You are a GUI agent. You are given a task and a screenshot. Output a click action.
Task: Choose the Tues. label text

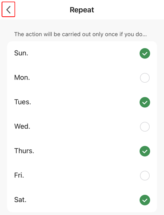click(x=23, y=102)
